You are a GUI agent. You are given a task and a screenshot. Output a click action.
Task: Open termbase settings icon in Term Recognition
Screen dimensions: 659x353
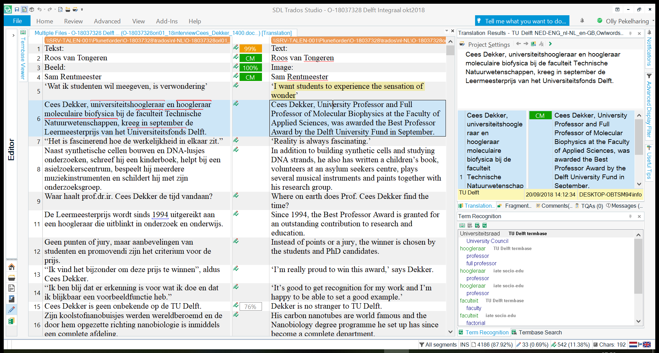tap(477, 225)
